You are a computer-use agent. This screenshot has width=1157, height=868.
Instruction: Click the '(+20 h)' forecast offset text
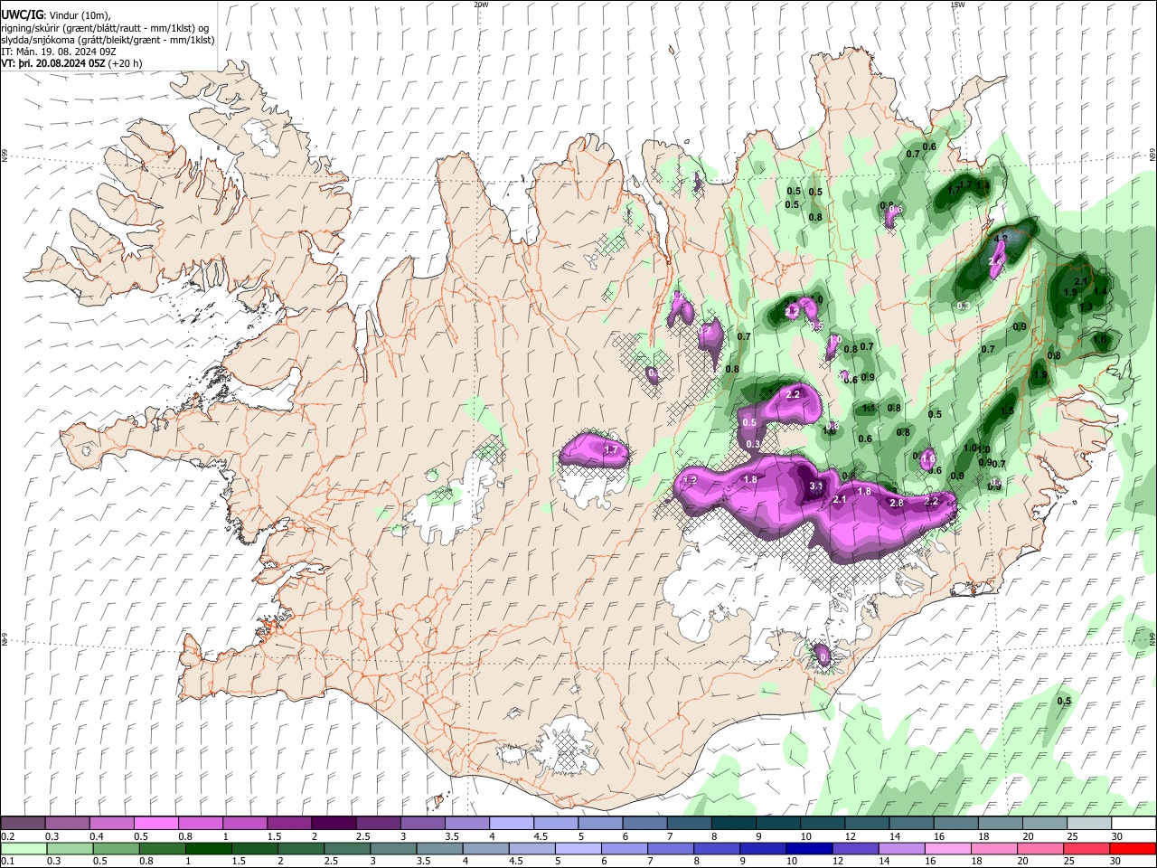pyautogui.click(x=126, y=63)
